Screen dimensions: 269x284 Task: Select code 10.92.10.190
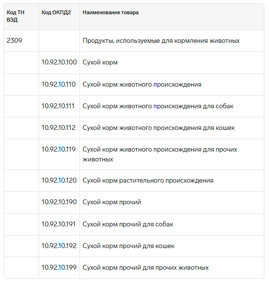point(59,202)
